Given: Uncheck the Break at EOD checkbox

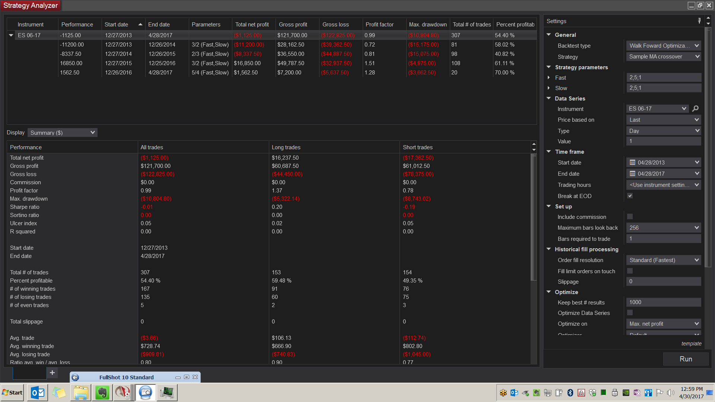Looking at the screenshot, I should coord(630,196).
